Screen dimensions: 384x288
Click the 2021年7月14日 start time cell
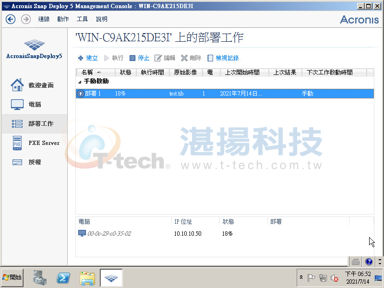coord(241,94)
